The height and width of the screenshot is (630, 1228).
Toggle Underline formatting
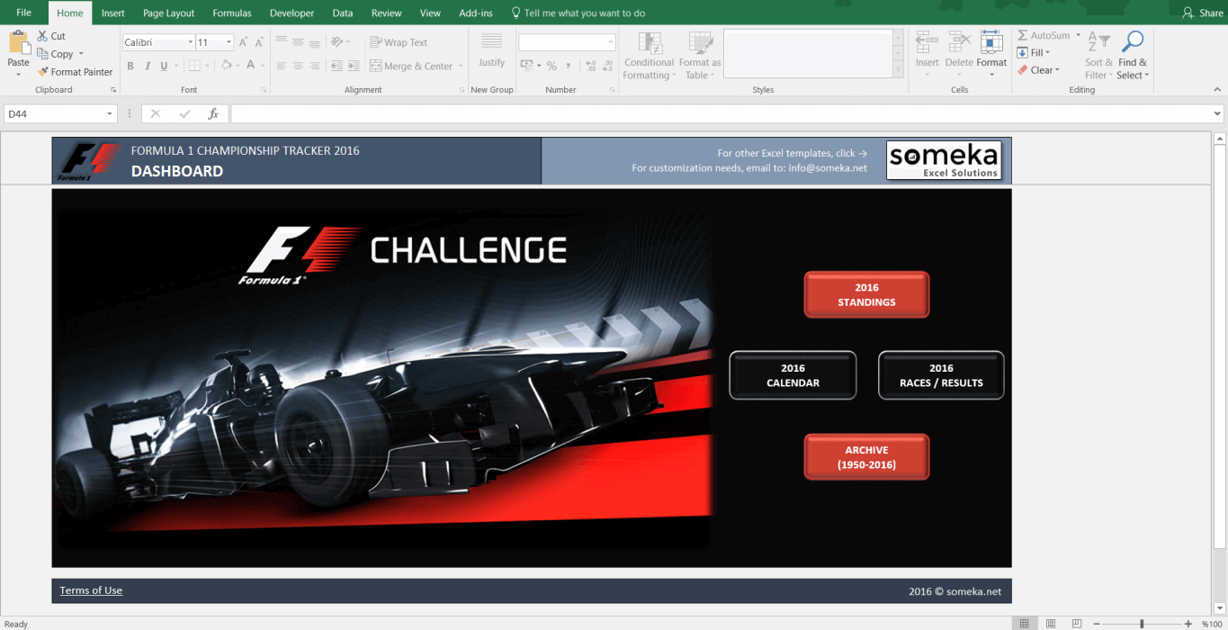point(164,66)
